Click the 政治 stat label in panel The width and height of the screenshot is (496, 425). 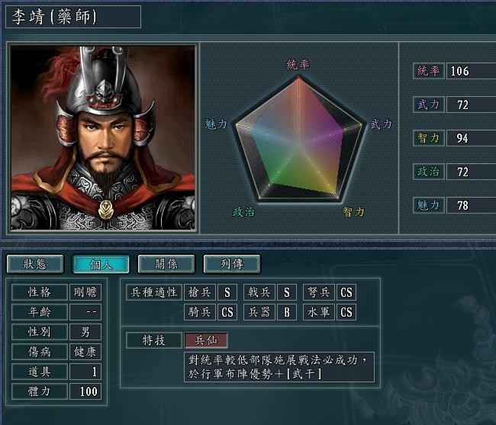(429, 172)
